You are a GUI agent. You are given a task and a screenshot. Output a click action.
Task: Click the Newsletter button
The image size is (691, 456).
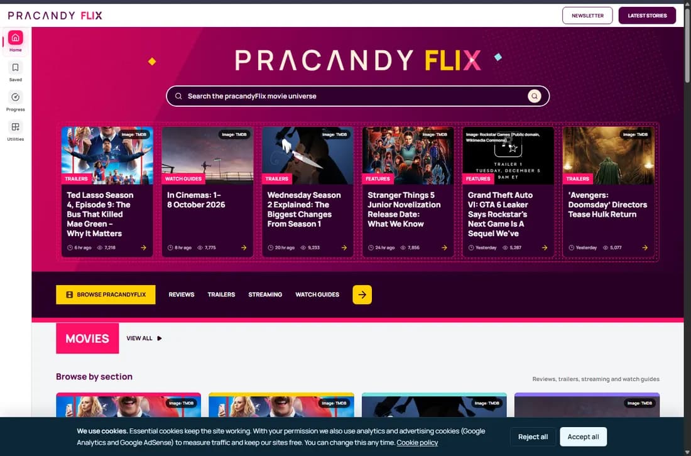click(x=587, y=16)
